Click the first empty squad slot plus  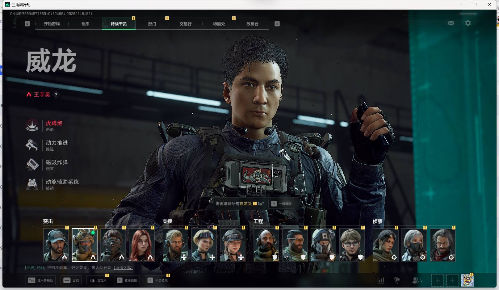point(437,280)
